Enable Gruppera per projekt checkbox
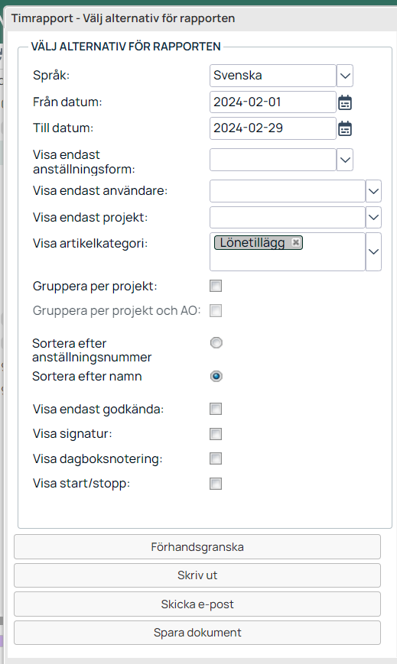Screen dimensions: 397x664 (x=216, y=286)
